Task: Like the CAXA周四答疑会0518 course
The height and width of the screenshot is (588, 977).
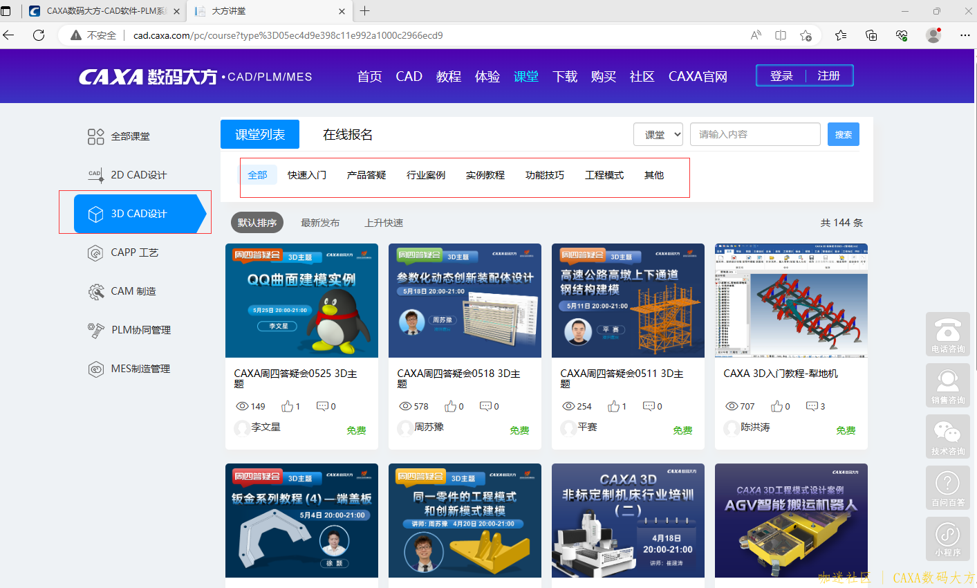Action: coord(450,406)
